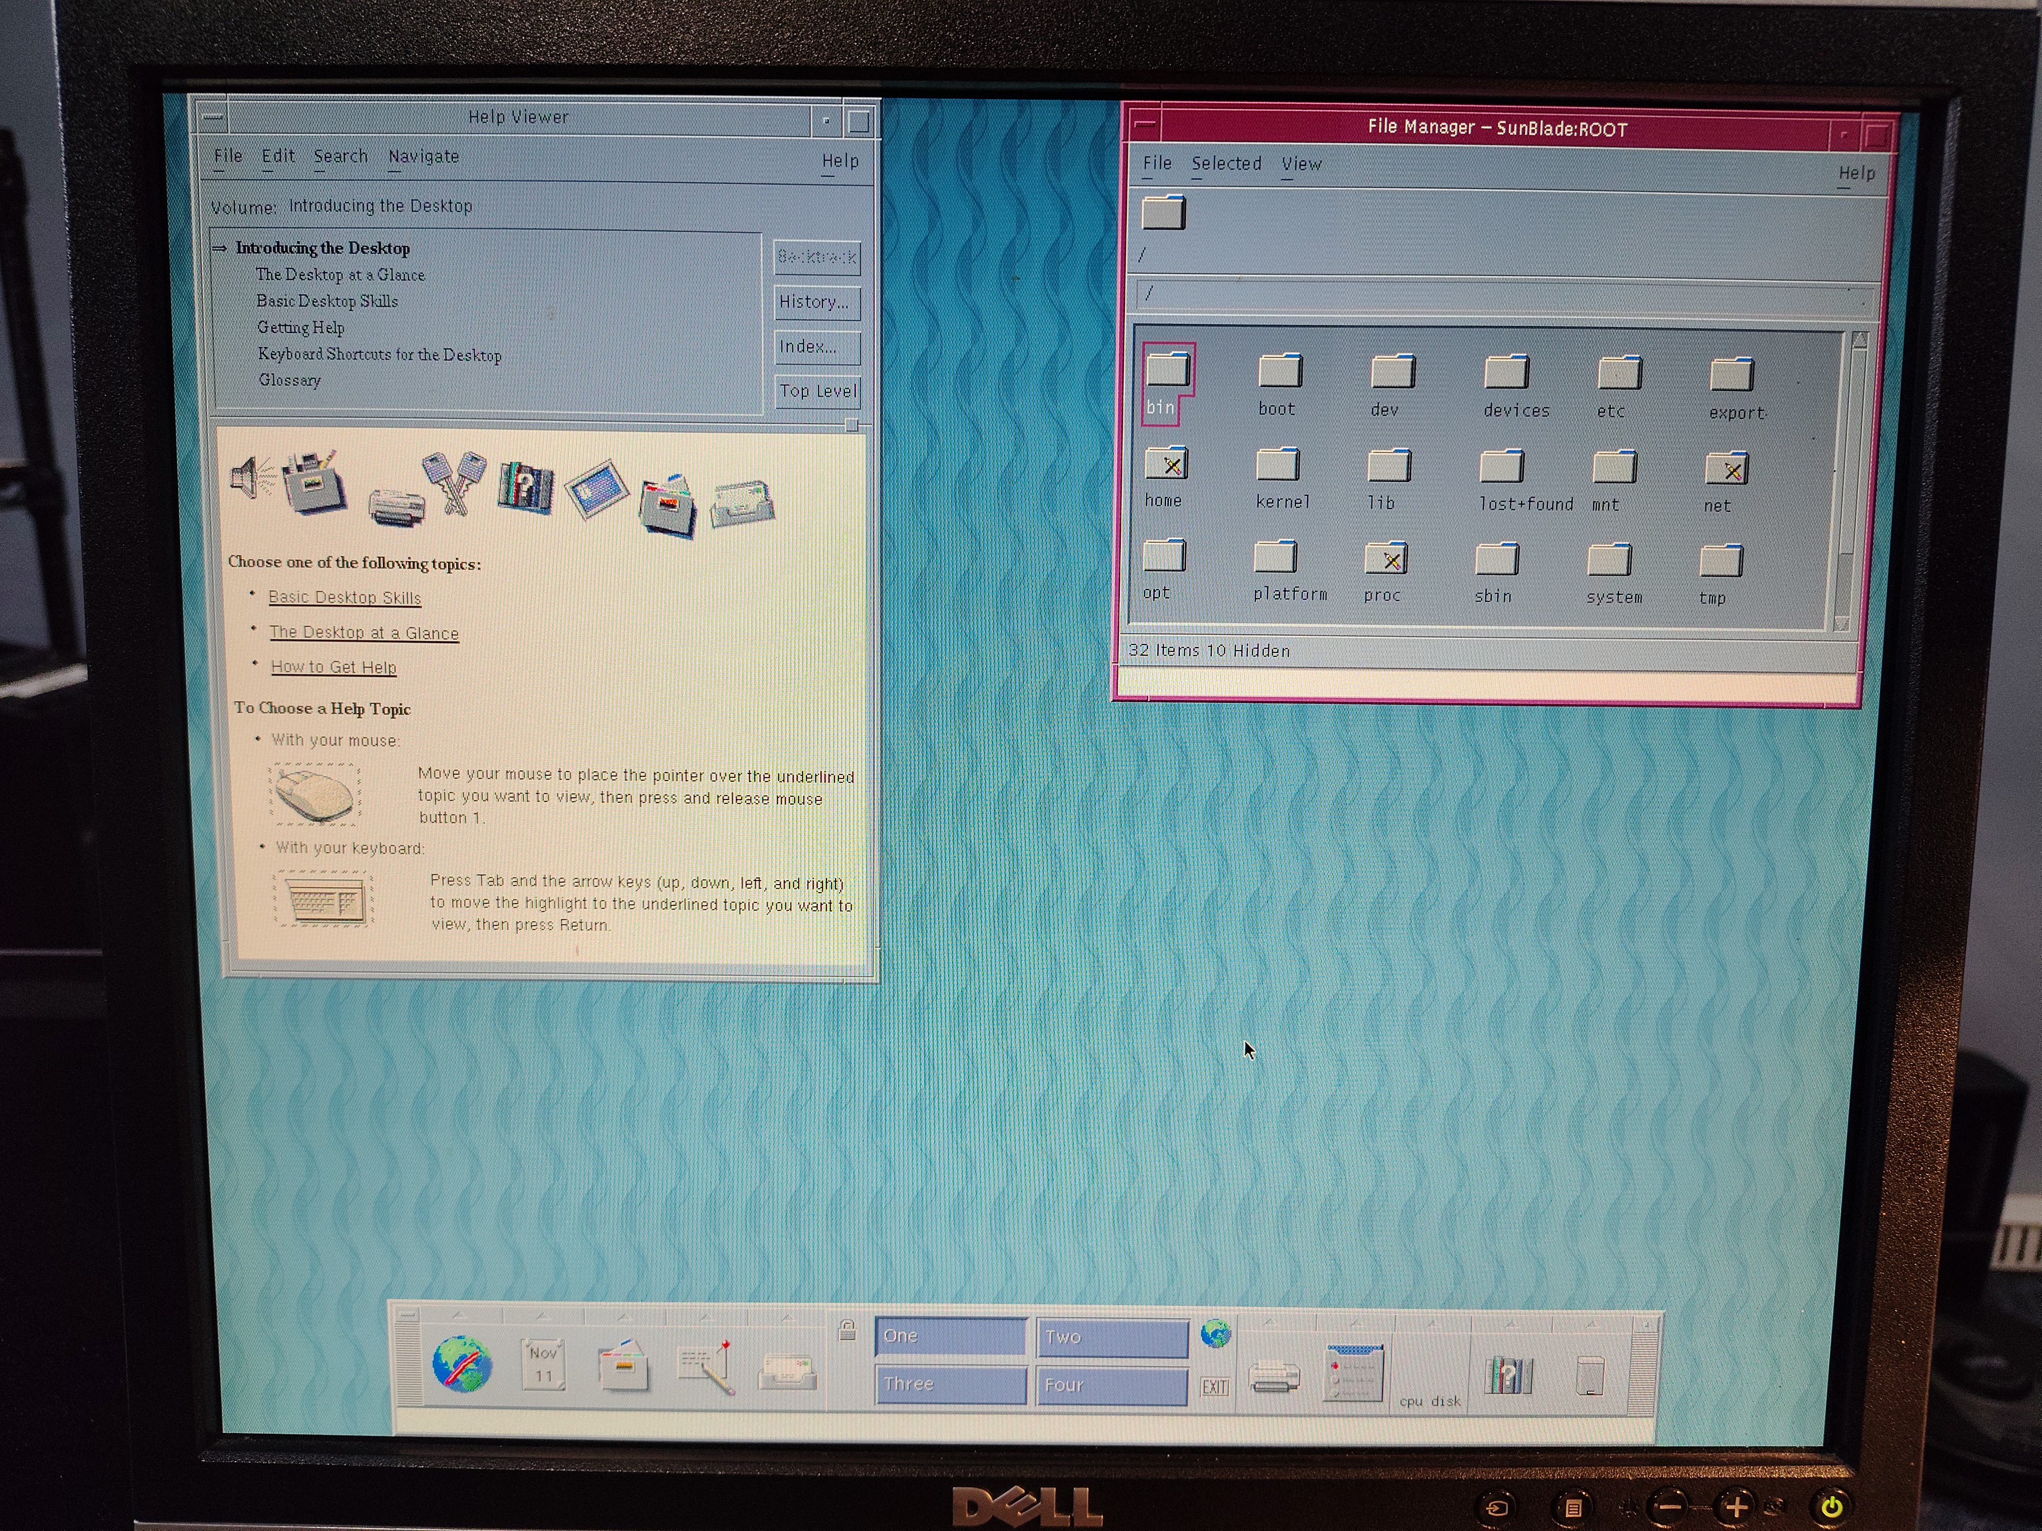Open the web browser globe icon
Viewport: 2042px width, 1531px height.
coord(462,1364)
